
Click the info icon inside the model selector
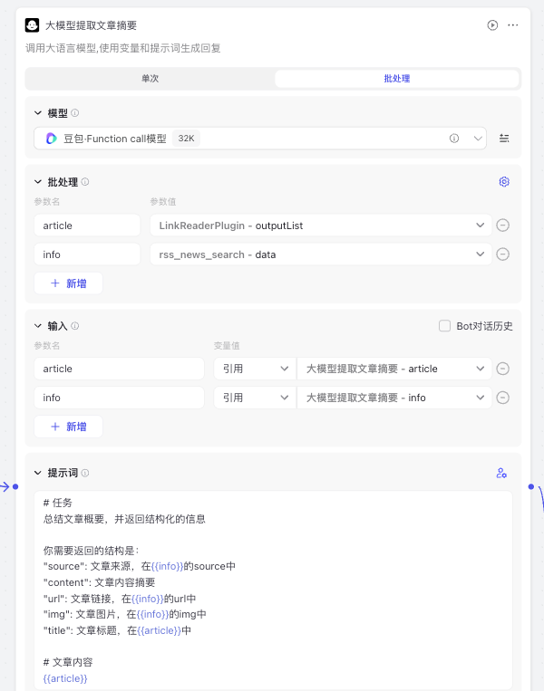point(454,139)
